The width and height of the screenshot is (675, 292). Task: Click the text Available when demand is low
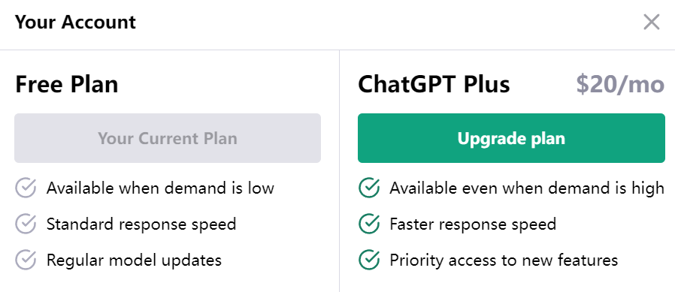click(160, 188)
